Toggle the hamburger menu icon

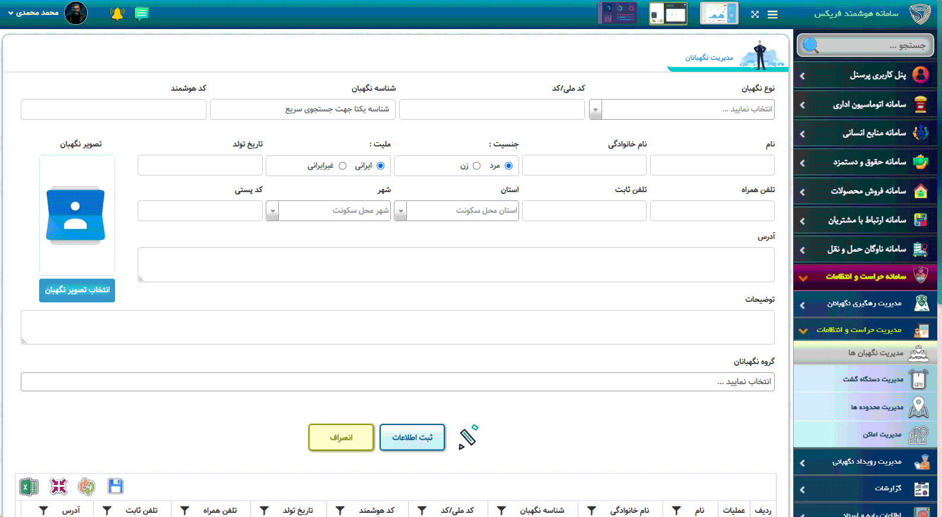coord(772,14)
